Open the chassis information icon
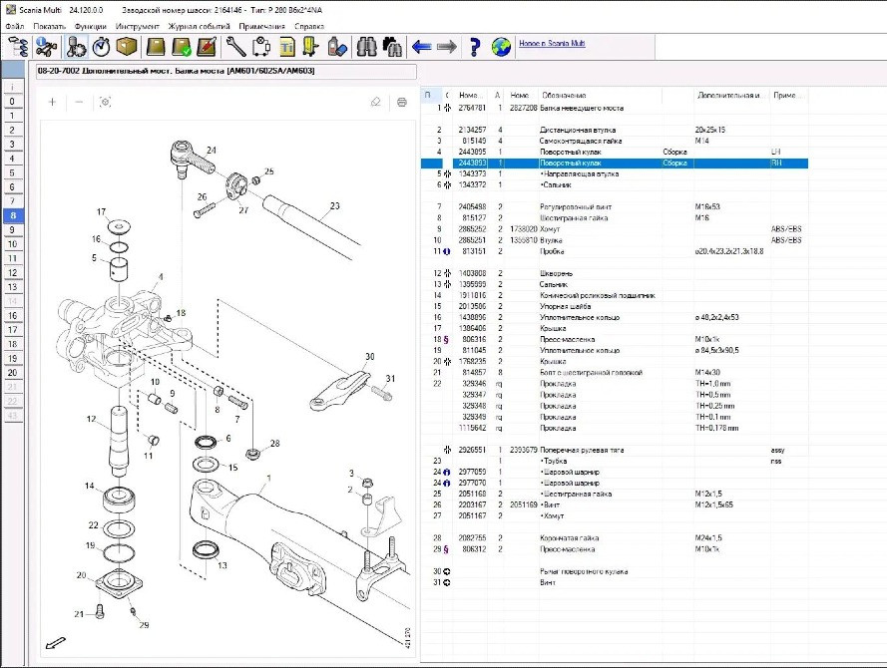 click(46, 46)
